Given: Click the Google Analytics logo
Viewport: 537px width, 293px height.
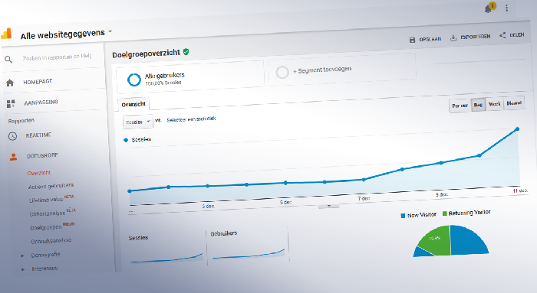Looking at the screenshot, I should [x=6, y=34].
